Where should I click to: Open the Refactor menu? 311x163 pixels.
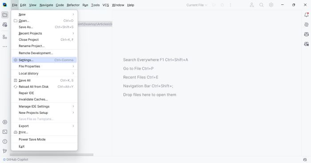[x=73, y=5]
